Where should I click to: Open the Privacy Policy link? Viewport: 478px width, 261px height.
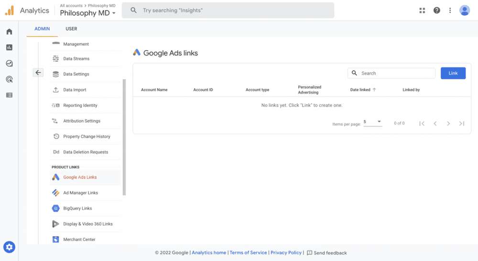coord(286,252)
